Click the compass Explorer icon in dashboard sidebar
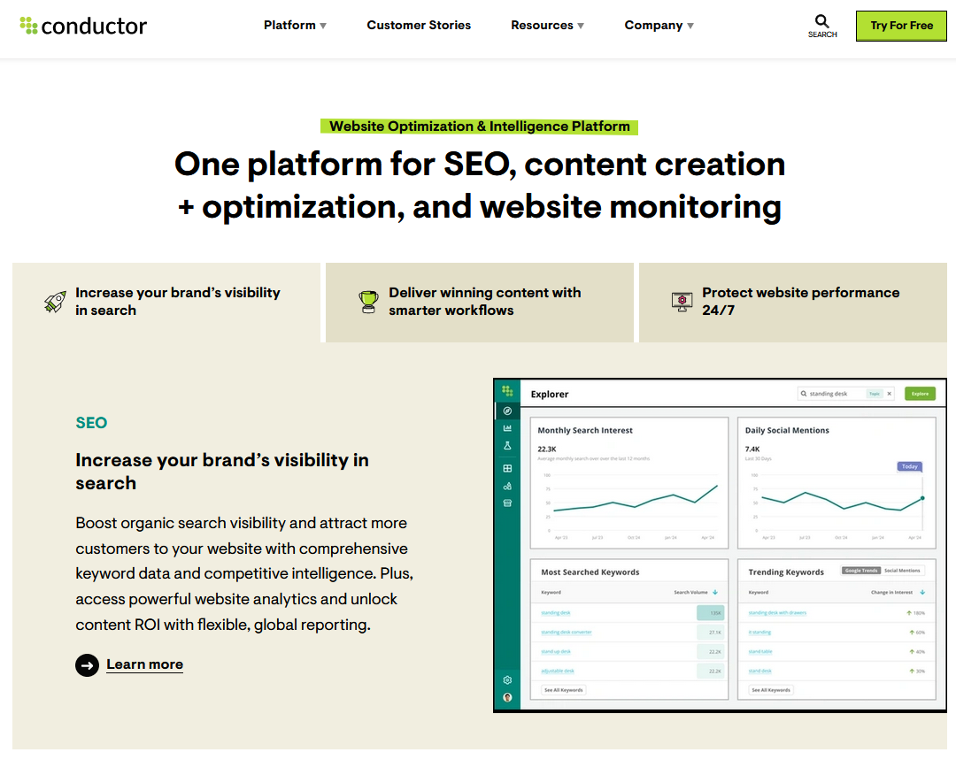The image size is (956, 760). tap(507, 411)
